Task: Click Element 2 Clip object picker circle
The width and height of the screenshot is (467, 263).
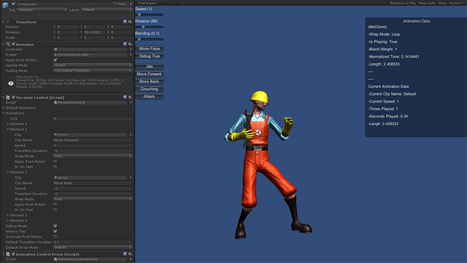Action: 130,178
